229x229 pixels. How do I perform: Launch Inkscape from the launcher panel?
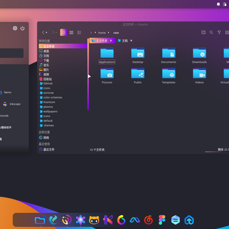click(12, 104)
